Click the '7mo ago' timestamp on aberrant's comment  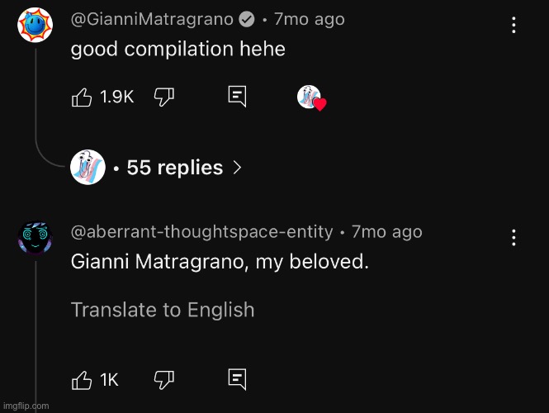[386, 232]
